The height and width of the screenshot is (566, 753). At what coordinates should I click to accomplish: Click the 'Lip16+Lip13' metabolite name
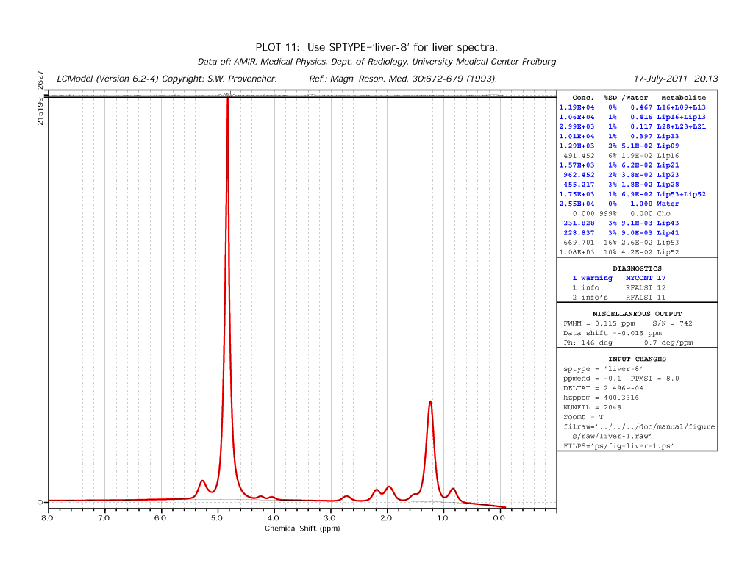pyautogui.click(x=682, y=117)
